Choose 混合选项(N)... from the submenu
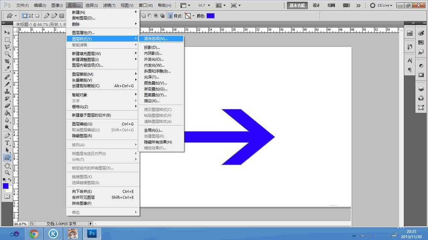428x240 pixels. coord(156,38)
